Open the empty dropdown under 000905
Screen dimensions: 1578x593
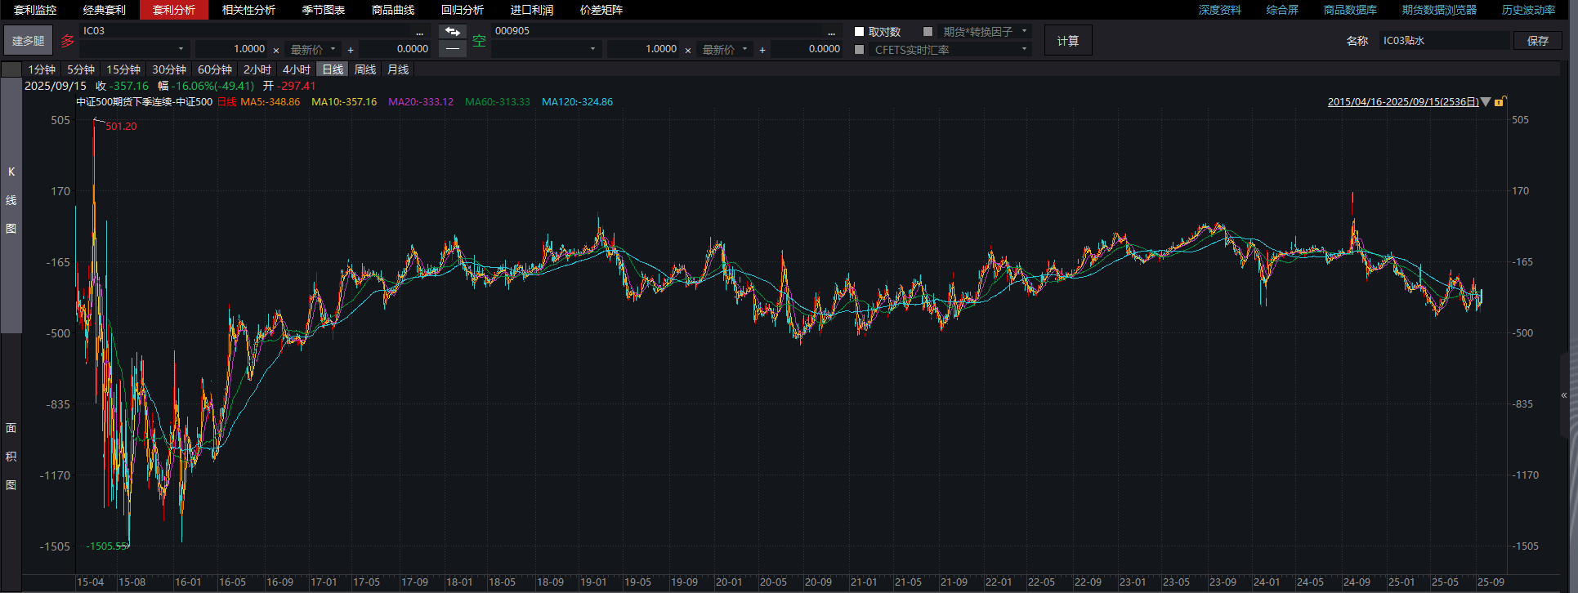[x=547, y=49]
